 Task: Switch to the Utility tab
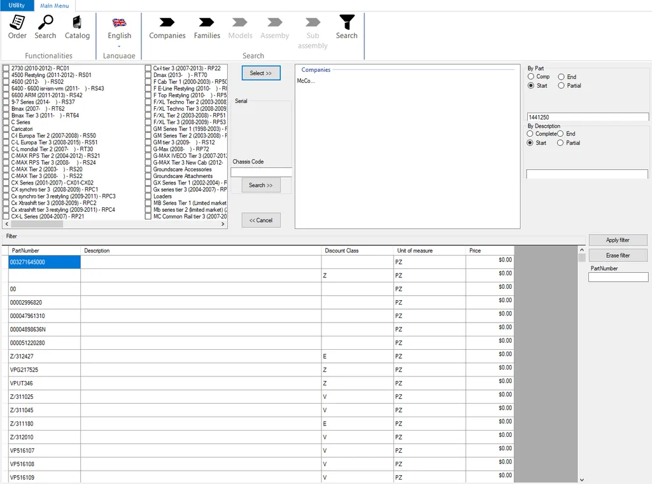click(17, 5)
